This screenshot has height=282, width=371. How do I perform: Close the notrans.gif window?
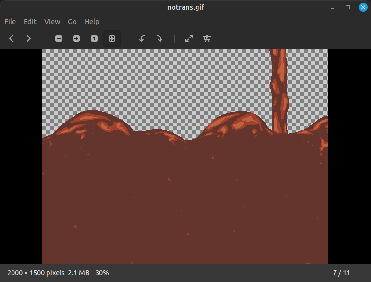363,7
